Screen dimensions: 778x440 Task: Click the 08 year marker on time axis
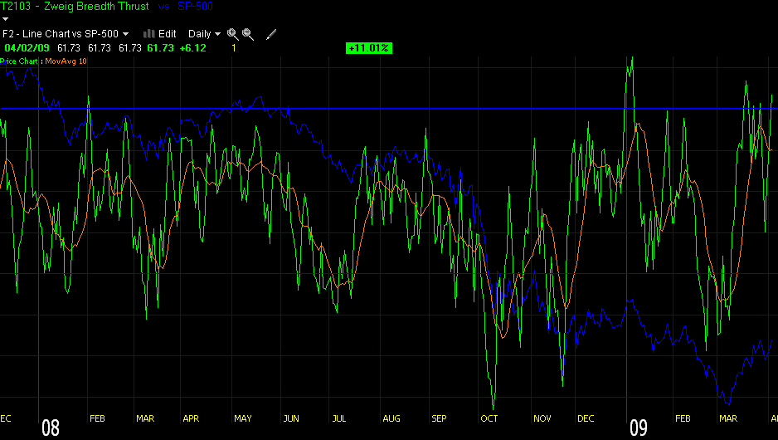[51, 428]
